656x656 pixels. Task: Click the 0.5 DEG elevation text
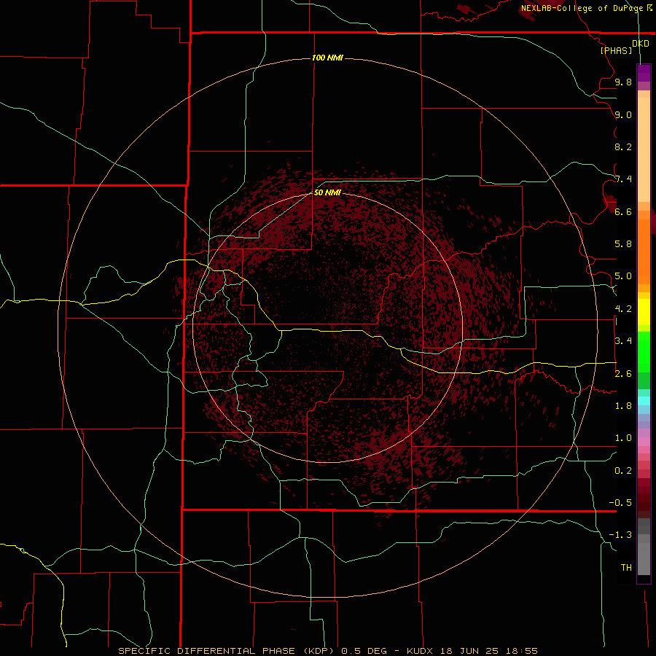pyautogui.click(x=362, y=651)
